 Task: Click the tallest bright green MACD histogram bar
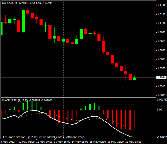[x=28, y=105]
